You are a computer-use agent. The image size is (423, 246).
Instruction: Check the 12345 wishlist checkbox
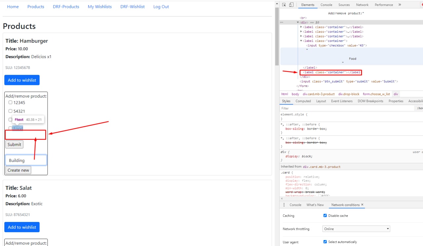pos(10,102)
